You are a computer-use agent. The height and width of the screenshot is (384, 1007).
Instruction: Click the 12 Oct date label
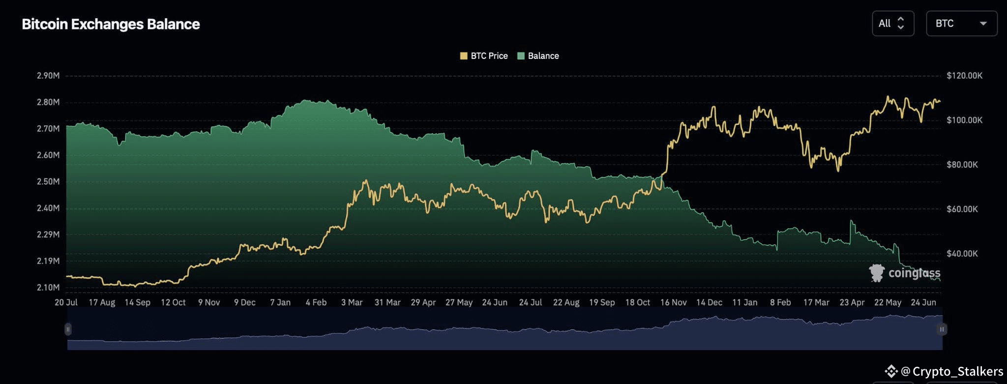173,302
